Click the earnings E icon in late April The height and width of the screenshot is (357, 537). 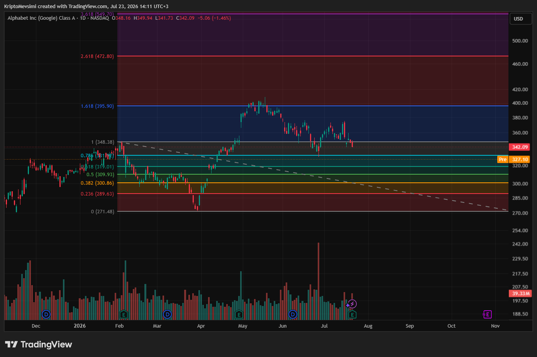239,314
